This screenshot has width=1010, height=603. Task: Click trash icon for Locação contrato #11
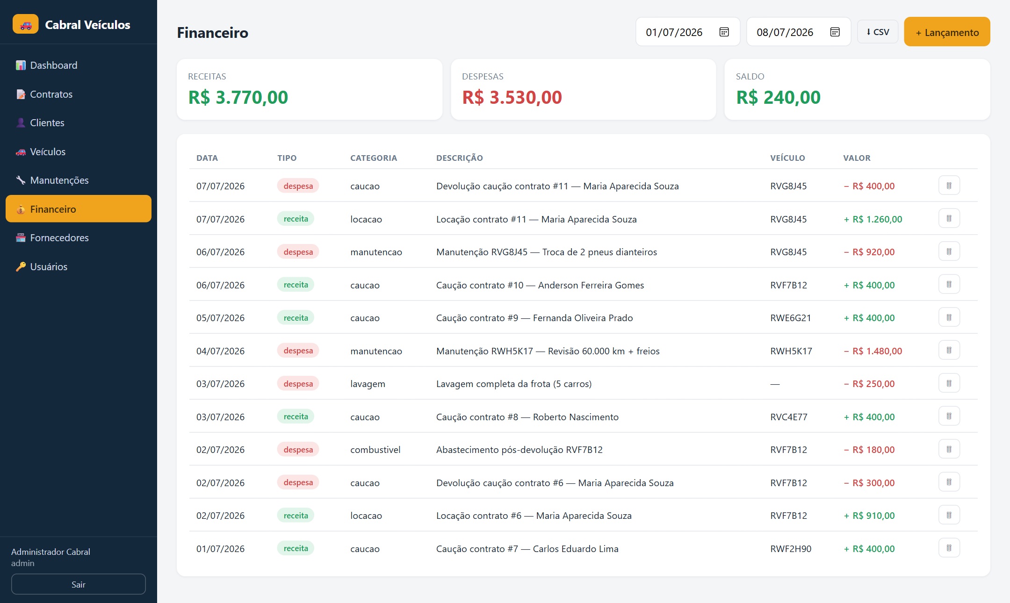(949, 218)
